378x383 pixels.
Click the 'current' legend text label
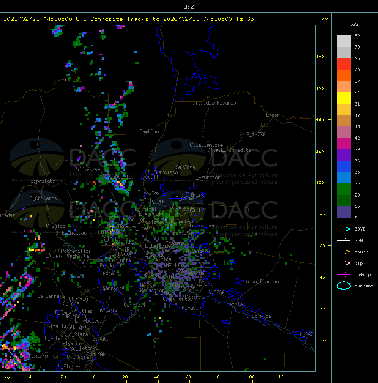coord(364,286)
